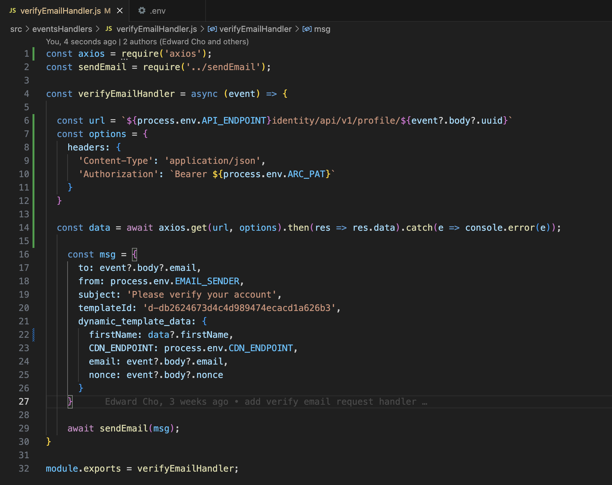Close the verifyEmailHandler.js tab
The height and width of the screenshot is (485, 612).
120,11
